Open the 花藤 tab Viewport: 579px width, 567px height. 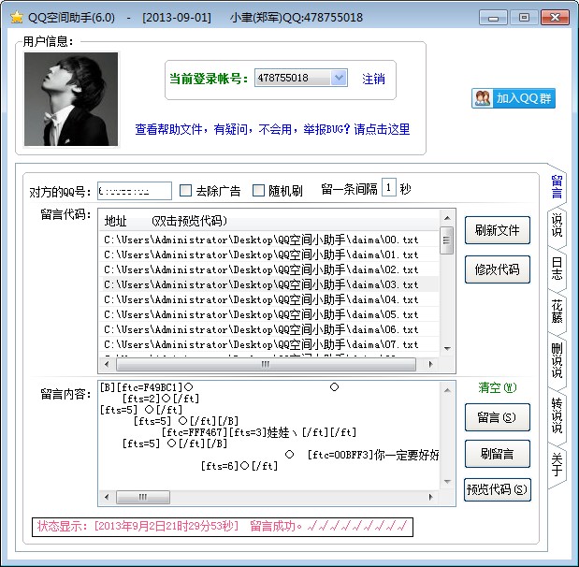[557, 312]
